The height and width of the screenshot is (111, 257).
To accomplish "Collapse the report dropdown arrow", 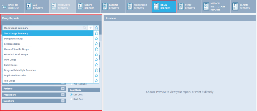I will click(x=91, y=28).
